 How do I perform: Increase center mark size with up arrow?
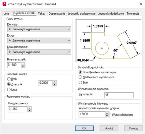(x=54, y=82)
